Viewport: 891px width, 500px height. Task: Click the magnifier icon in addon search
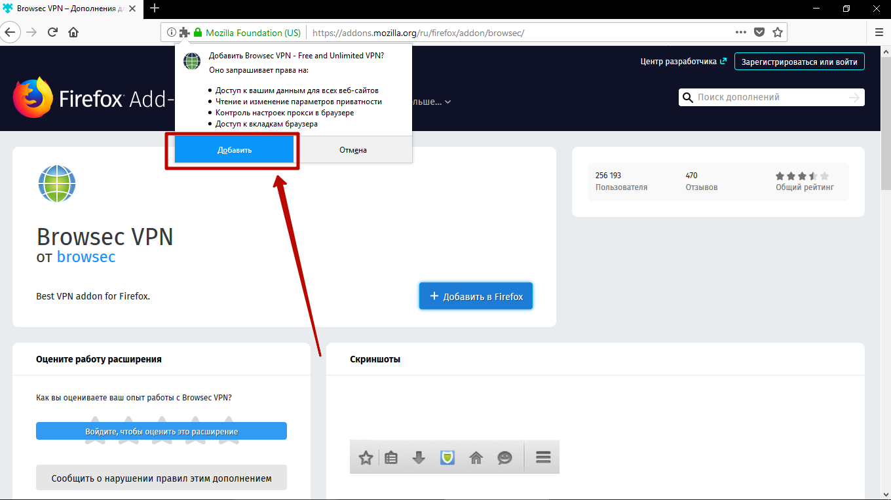(688, 98)
